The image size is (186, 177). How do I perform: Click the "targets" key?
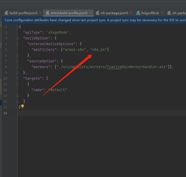click(x=32, y=78)
